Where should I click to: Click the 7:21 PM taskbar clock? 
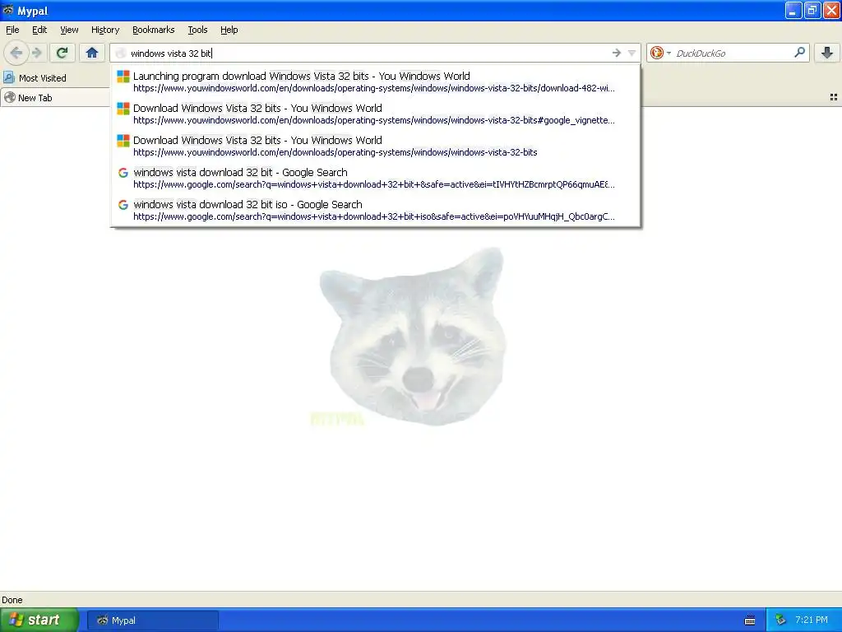pyautogui.click(x=812, y=620)
